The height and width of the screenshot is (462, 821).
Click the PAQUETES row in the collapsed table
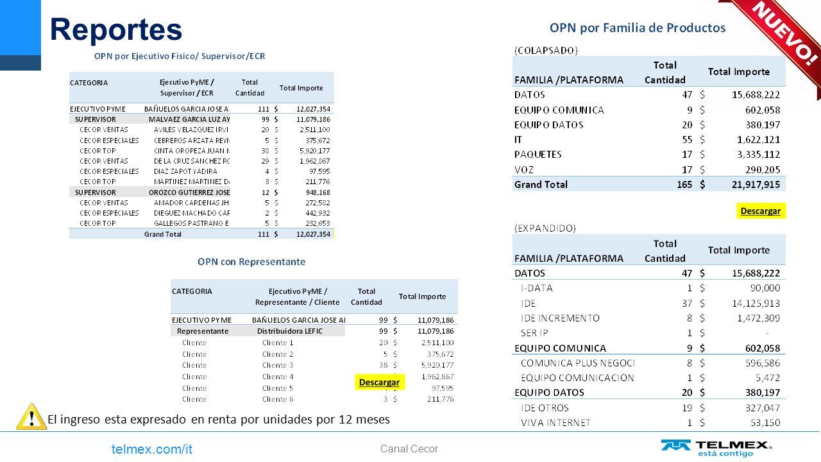coord(648,154)
